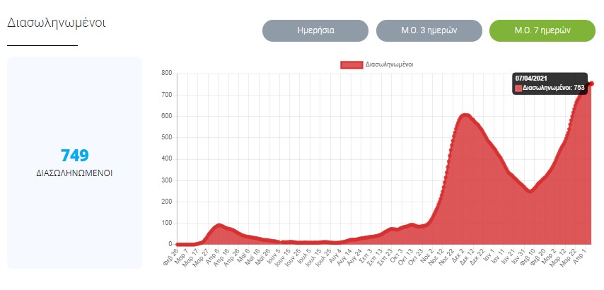Click the red square inside the tooltip
The image size is (604, 290).
pyautogui.click(x=518, y=88)
